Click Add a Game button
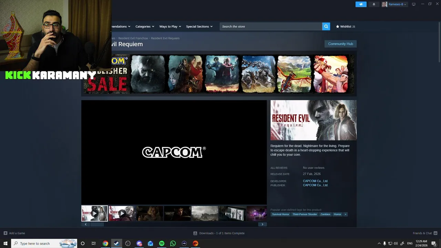441x248 pixels. tap(14, 233)
